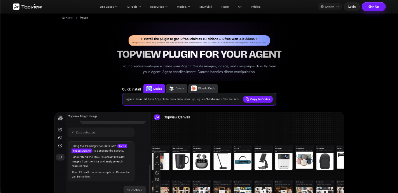The image size is (398, 193).
Task: Click the Topview Canvas purple logo icon
Action: [157, 117]
